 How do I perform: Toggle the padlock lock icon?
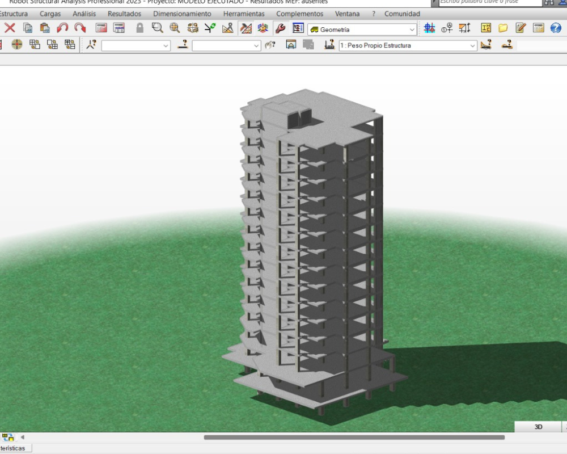pyautogui.click(x=139, y=28)
